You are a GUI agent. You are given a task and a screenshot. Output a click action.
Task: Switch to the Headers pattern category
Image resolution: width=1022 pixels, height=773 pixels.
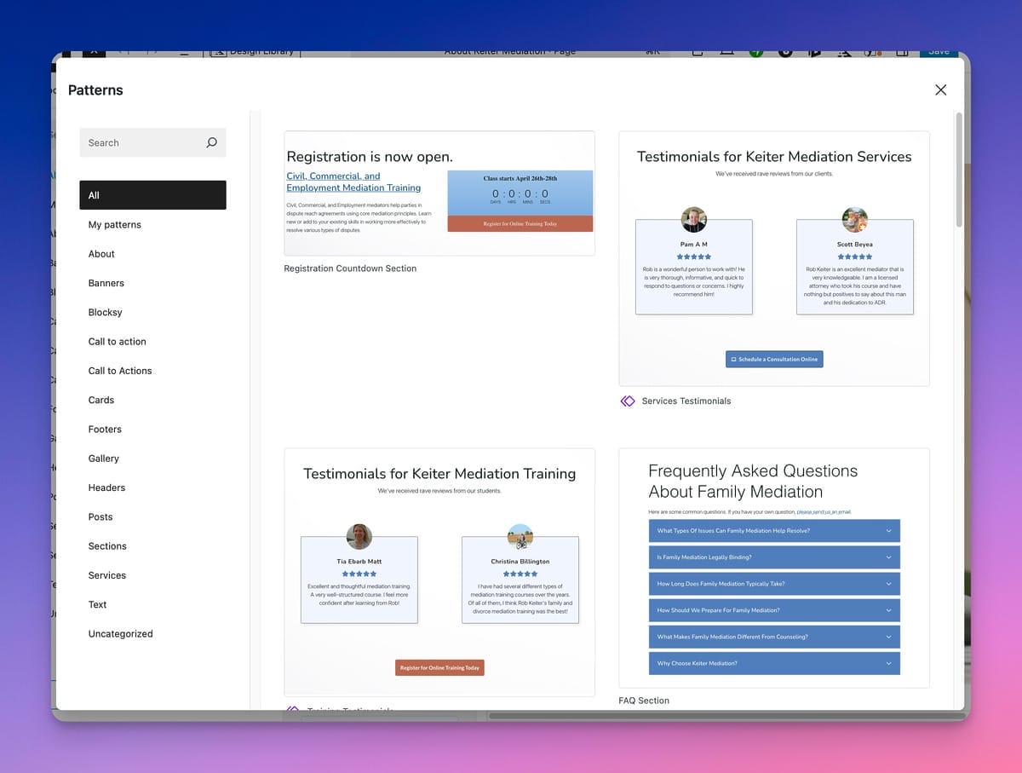[x=106, y=487]
